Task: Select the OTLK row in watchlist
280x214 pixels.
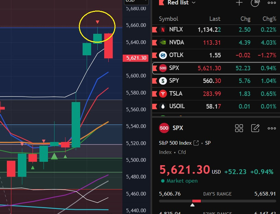Action: [216, 55]
